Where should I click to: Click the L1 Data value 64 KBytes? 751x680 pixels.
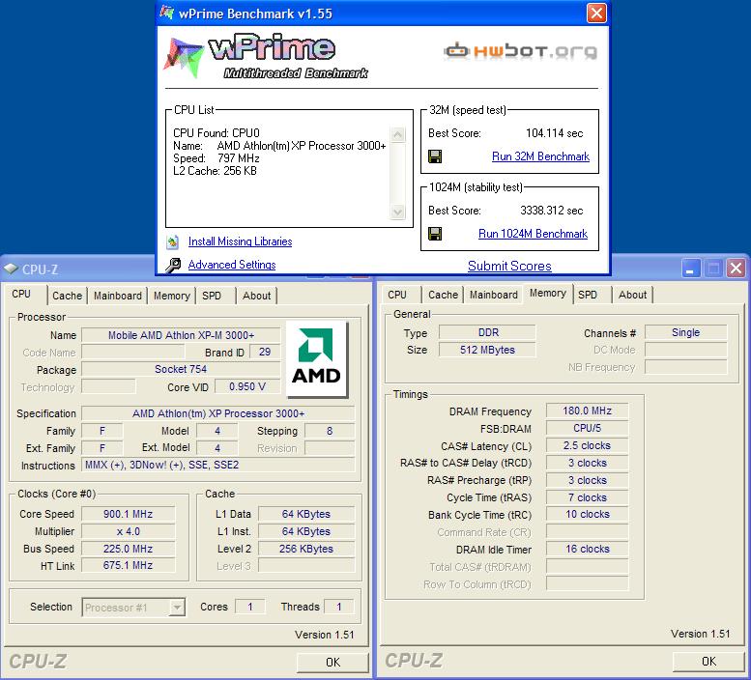pos(306,514)
